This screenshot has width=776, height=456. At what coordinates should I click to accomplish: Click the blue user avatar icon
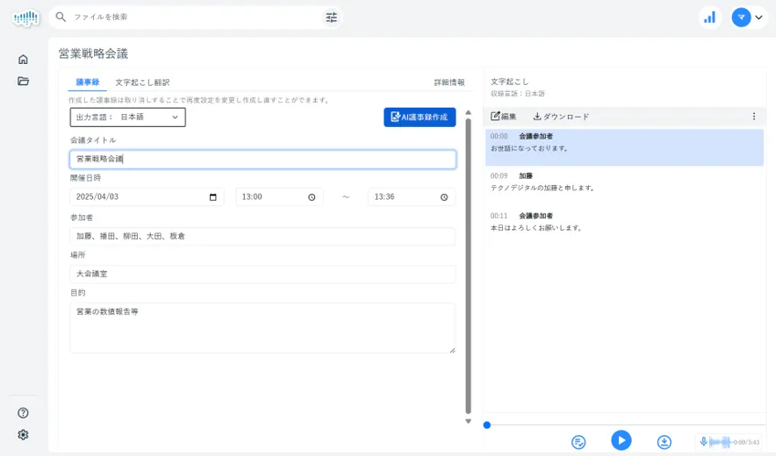[x=741, y=17]
